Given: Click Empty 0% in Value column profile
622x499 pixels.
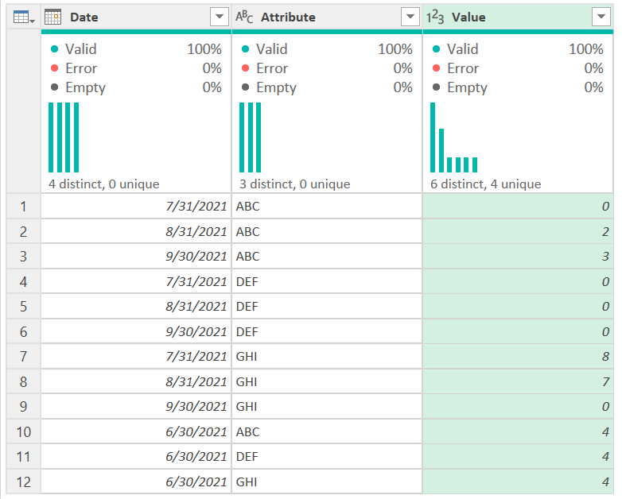Looking at the screenshot, I should (x=518, y=87).
